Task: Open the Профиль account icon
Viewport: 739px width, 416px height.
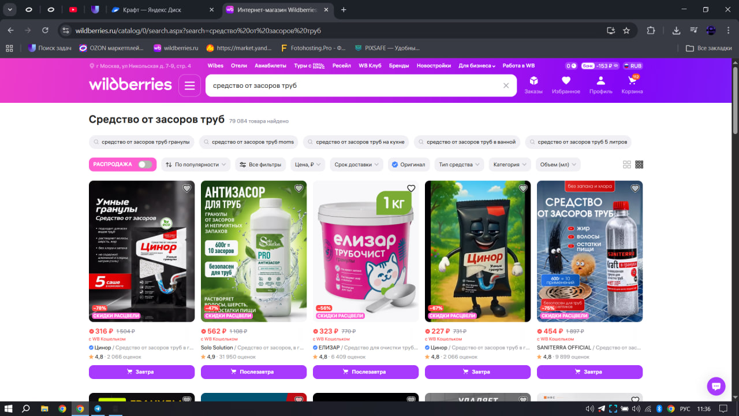Action: [601, 85]
